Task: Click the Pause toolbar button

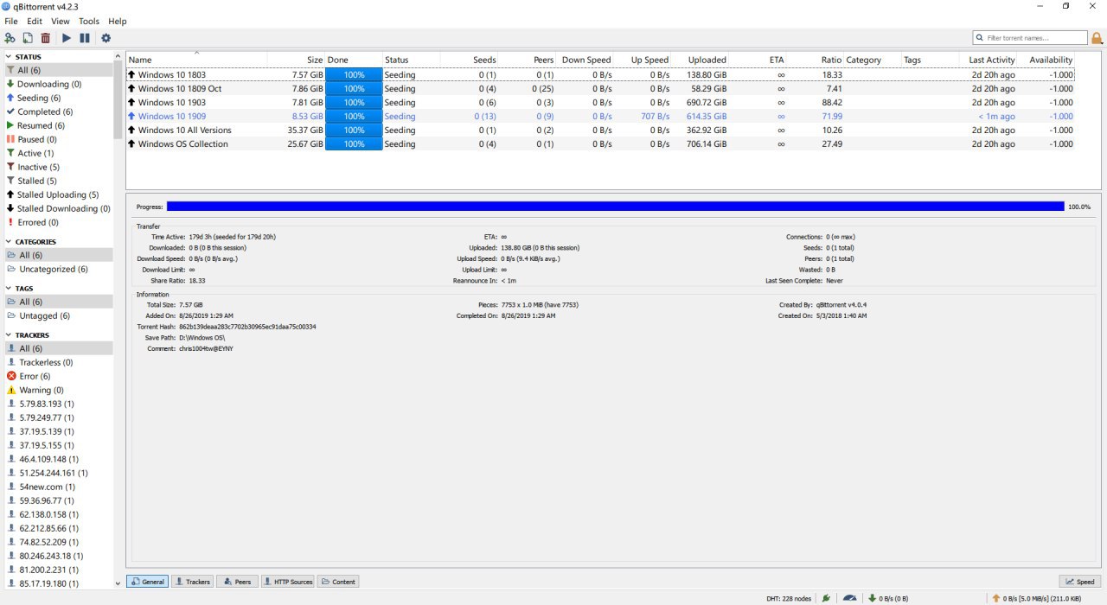Action: pyautogui.click(x=85, y=38)
